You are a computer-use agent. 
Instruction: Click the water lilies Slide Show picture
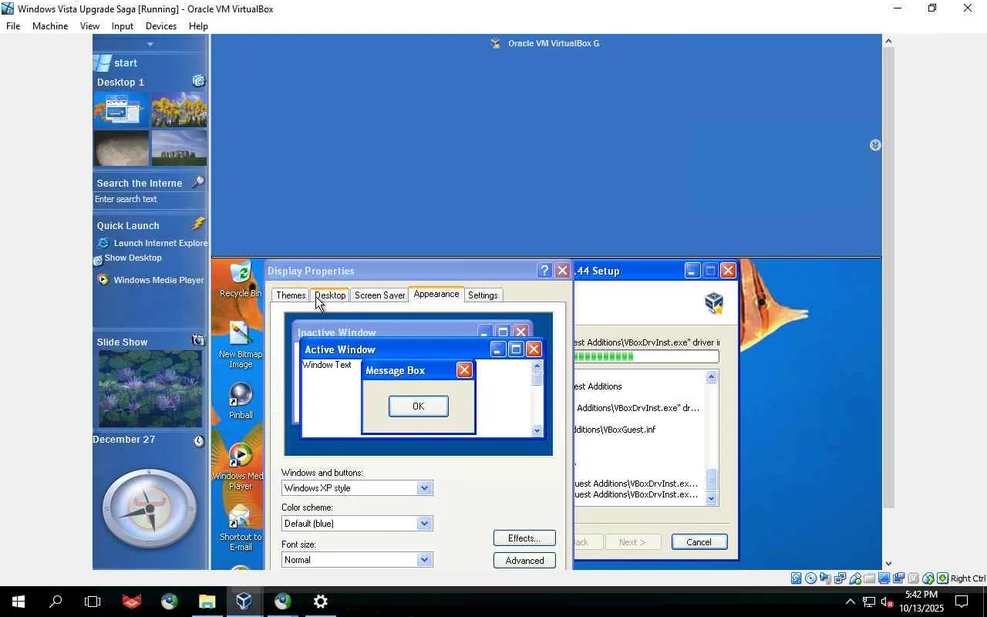tap(150, 389)
